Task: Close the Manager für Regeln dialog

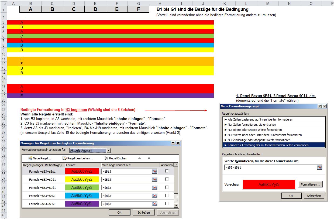Action: [x=178, y=143]
